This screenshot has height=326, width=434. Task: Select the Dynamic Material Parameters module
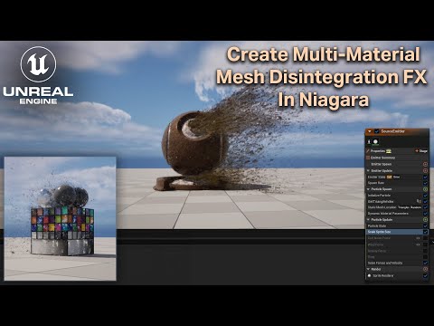pos(397,214)
